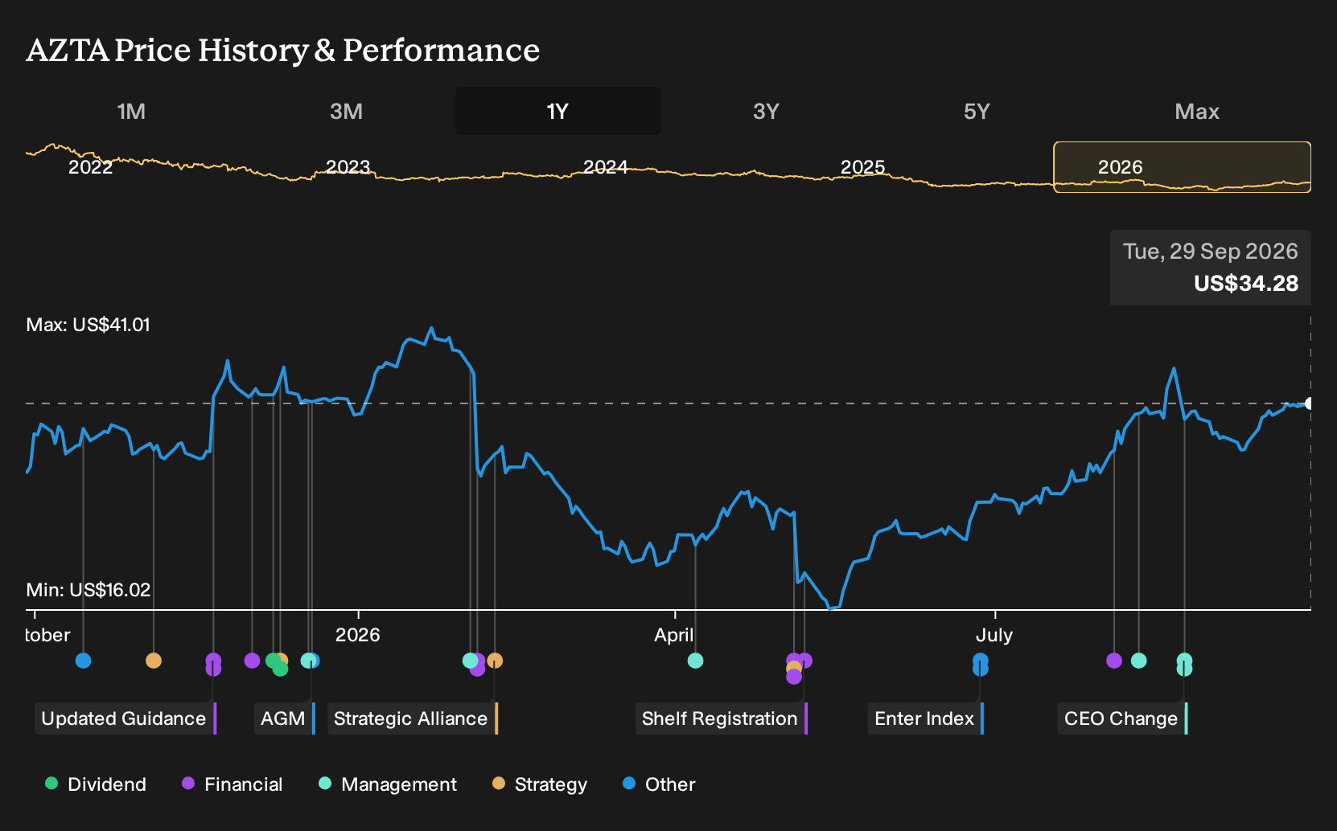Click the US$34.28 price tooltip
Screen dimensions: 1337x831
pos(1211,268)
